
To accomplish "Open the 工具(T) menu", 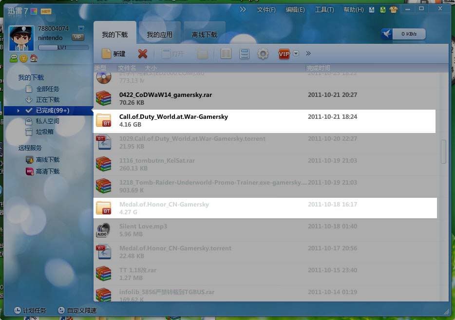I will [x=324, y=10].
